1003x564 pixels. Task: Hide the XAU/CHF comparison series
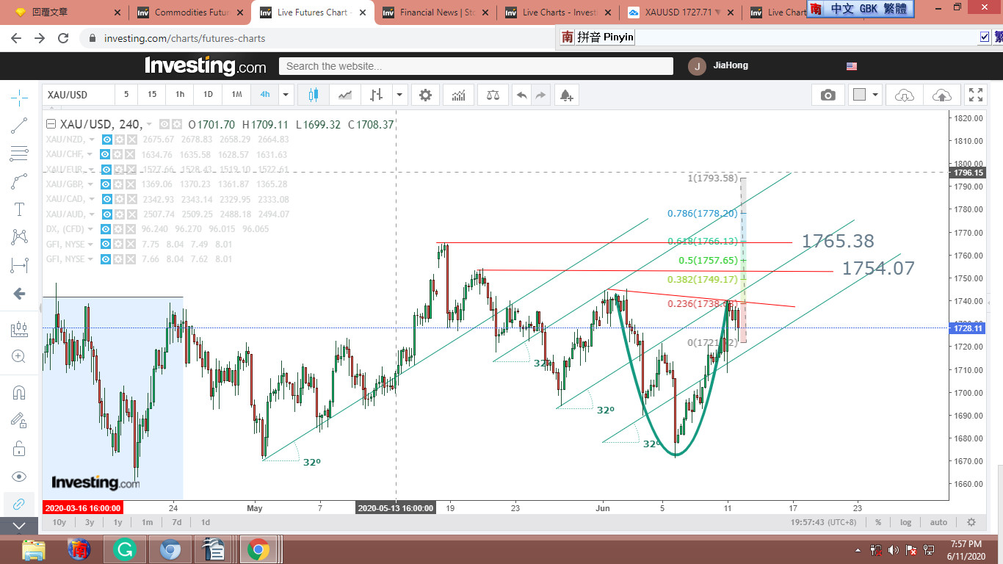105,155
